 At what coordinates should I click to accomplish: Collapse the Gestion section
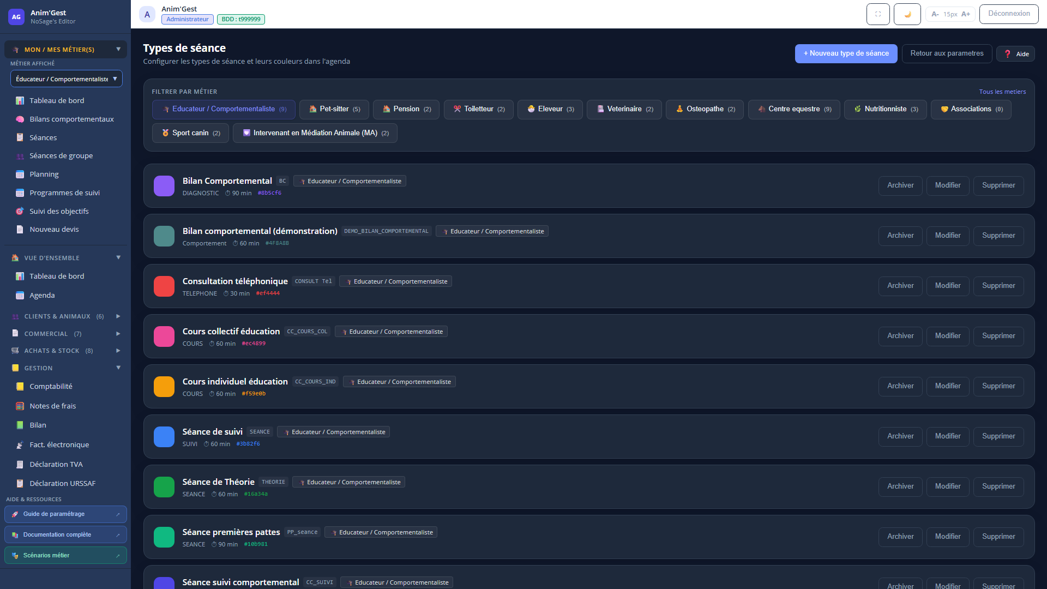65,368
